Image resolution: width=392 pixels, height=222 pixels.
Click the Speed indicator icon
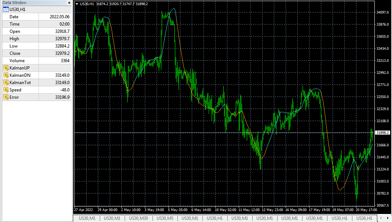tap(6, 90)
